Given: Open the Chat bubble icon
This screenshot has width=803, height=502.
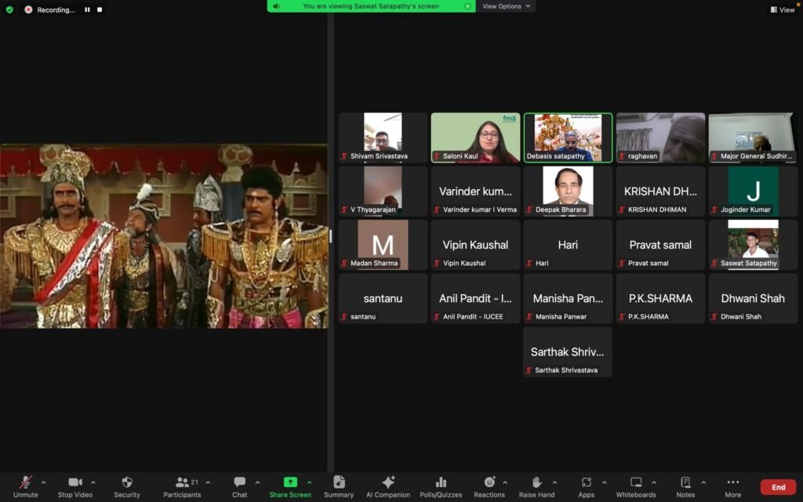Looking at the screenshot, I should click(x=239, y=482).
